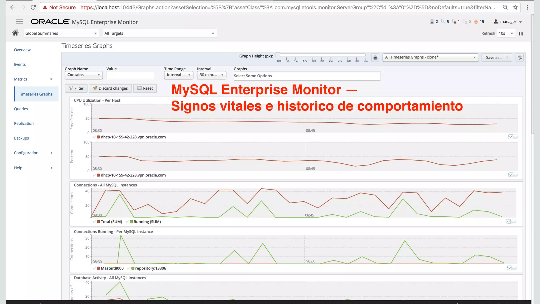The height and width of the screenshot is (304, 540).
Task: Open the Time Range Interval dropdown
Action: click(x=179, y=75)
